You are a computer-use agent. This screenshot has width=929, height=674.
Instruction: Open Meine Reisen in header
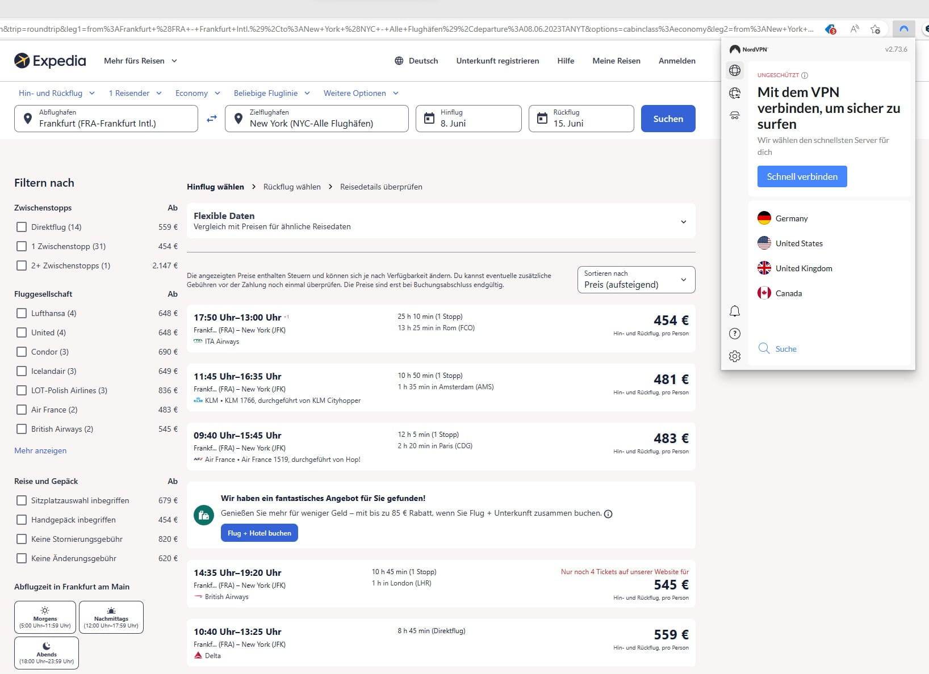pos(616,61)
